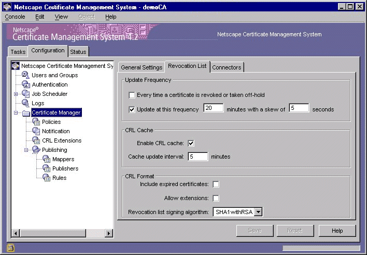Click the Netscape Certificate Management System root icon
The image size is (367, 255).
click(16, 66)
